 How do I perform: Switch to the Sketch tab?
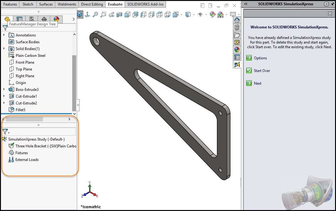click(28, 4)
